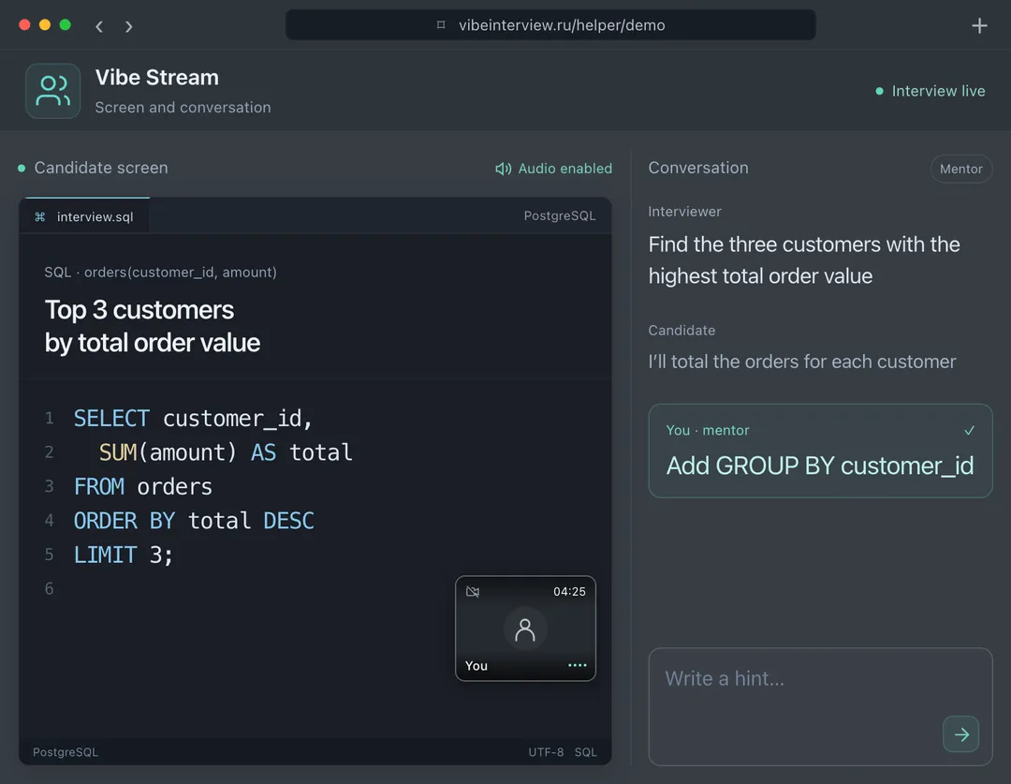Click the 'ORDER BY total DESC' code line
Viewport: 1011px width, 784px height.
pos(194,521)
